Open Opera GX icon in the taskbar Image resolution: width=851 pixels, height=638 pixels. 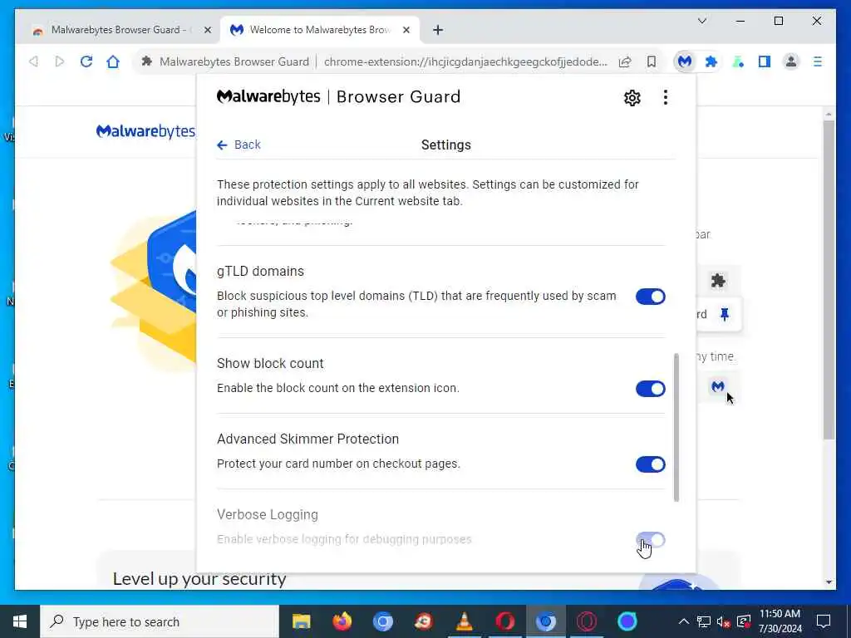click(586, 621)
